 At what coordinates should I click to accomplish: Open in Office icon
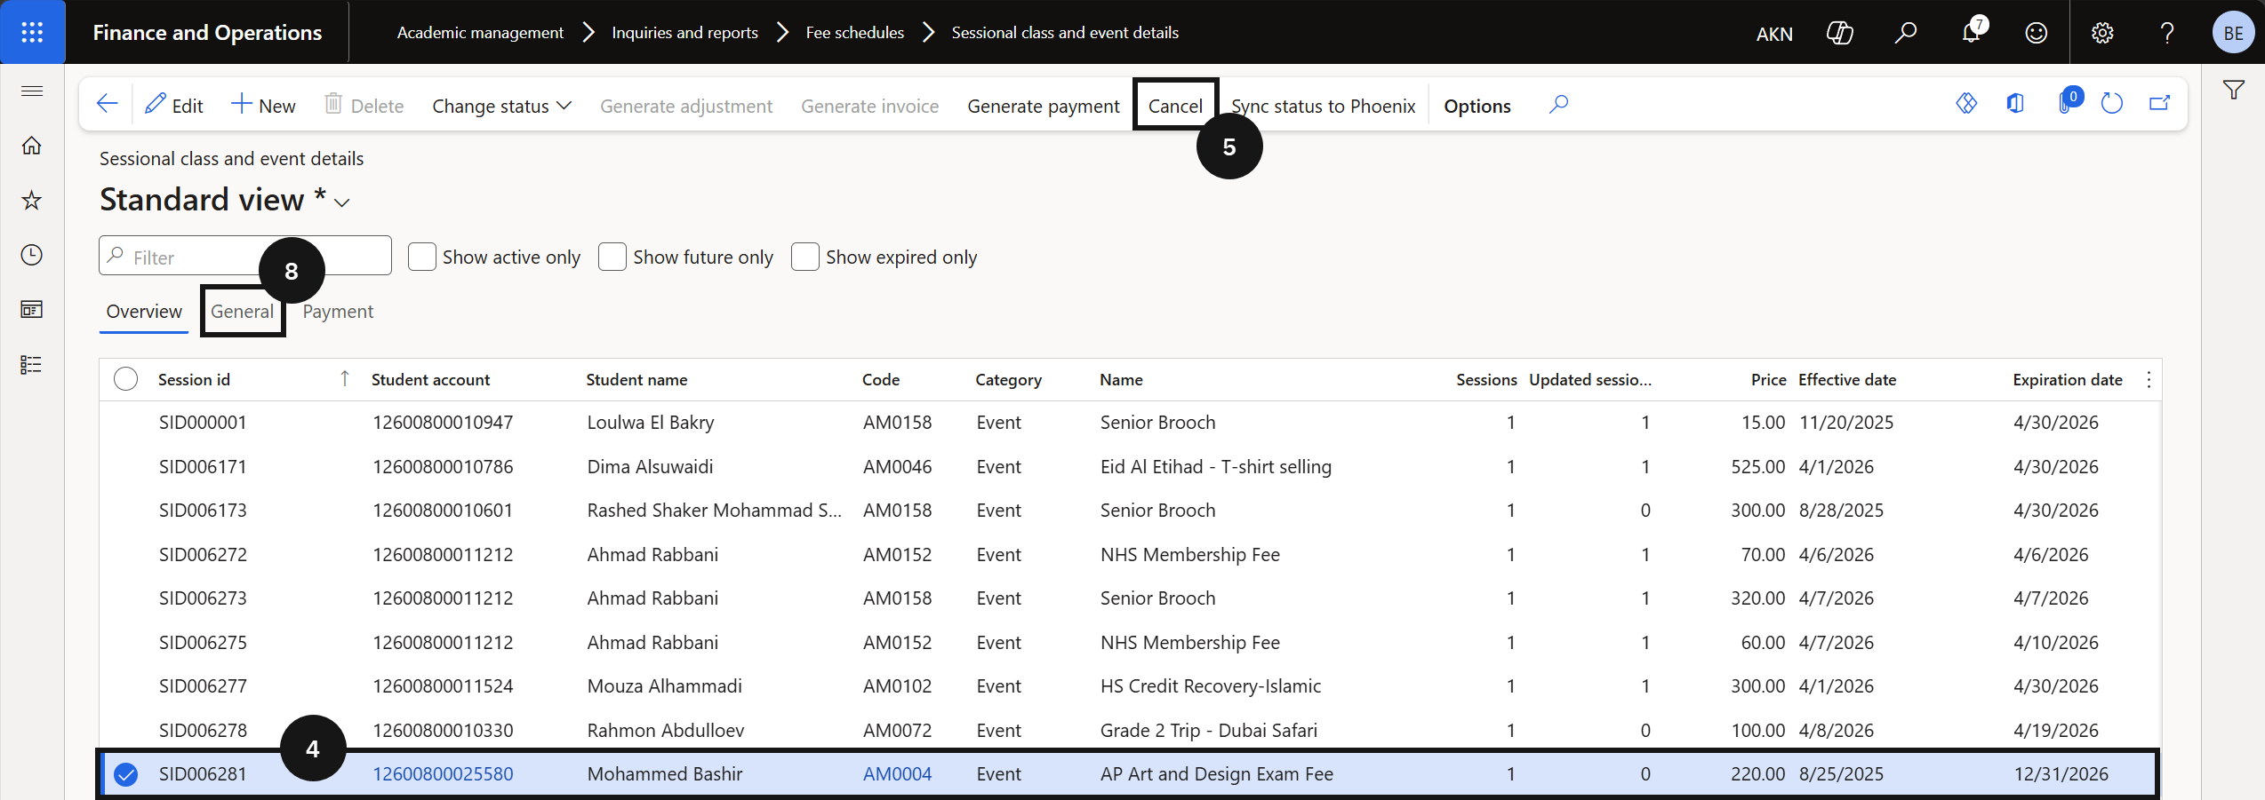click(2015, 104)
